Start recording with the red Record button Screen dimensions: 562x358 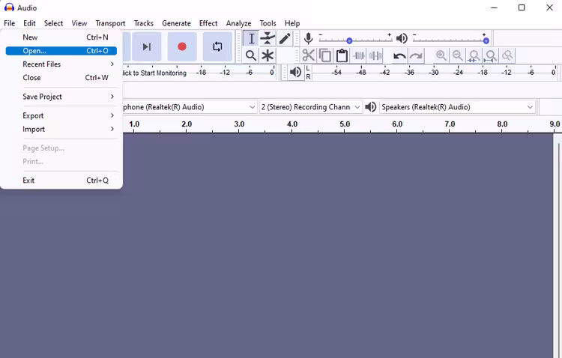182,46
